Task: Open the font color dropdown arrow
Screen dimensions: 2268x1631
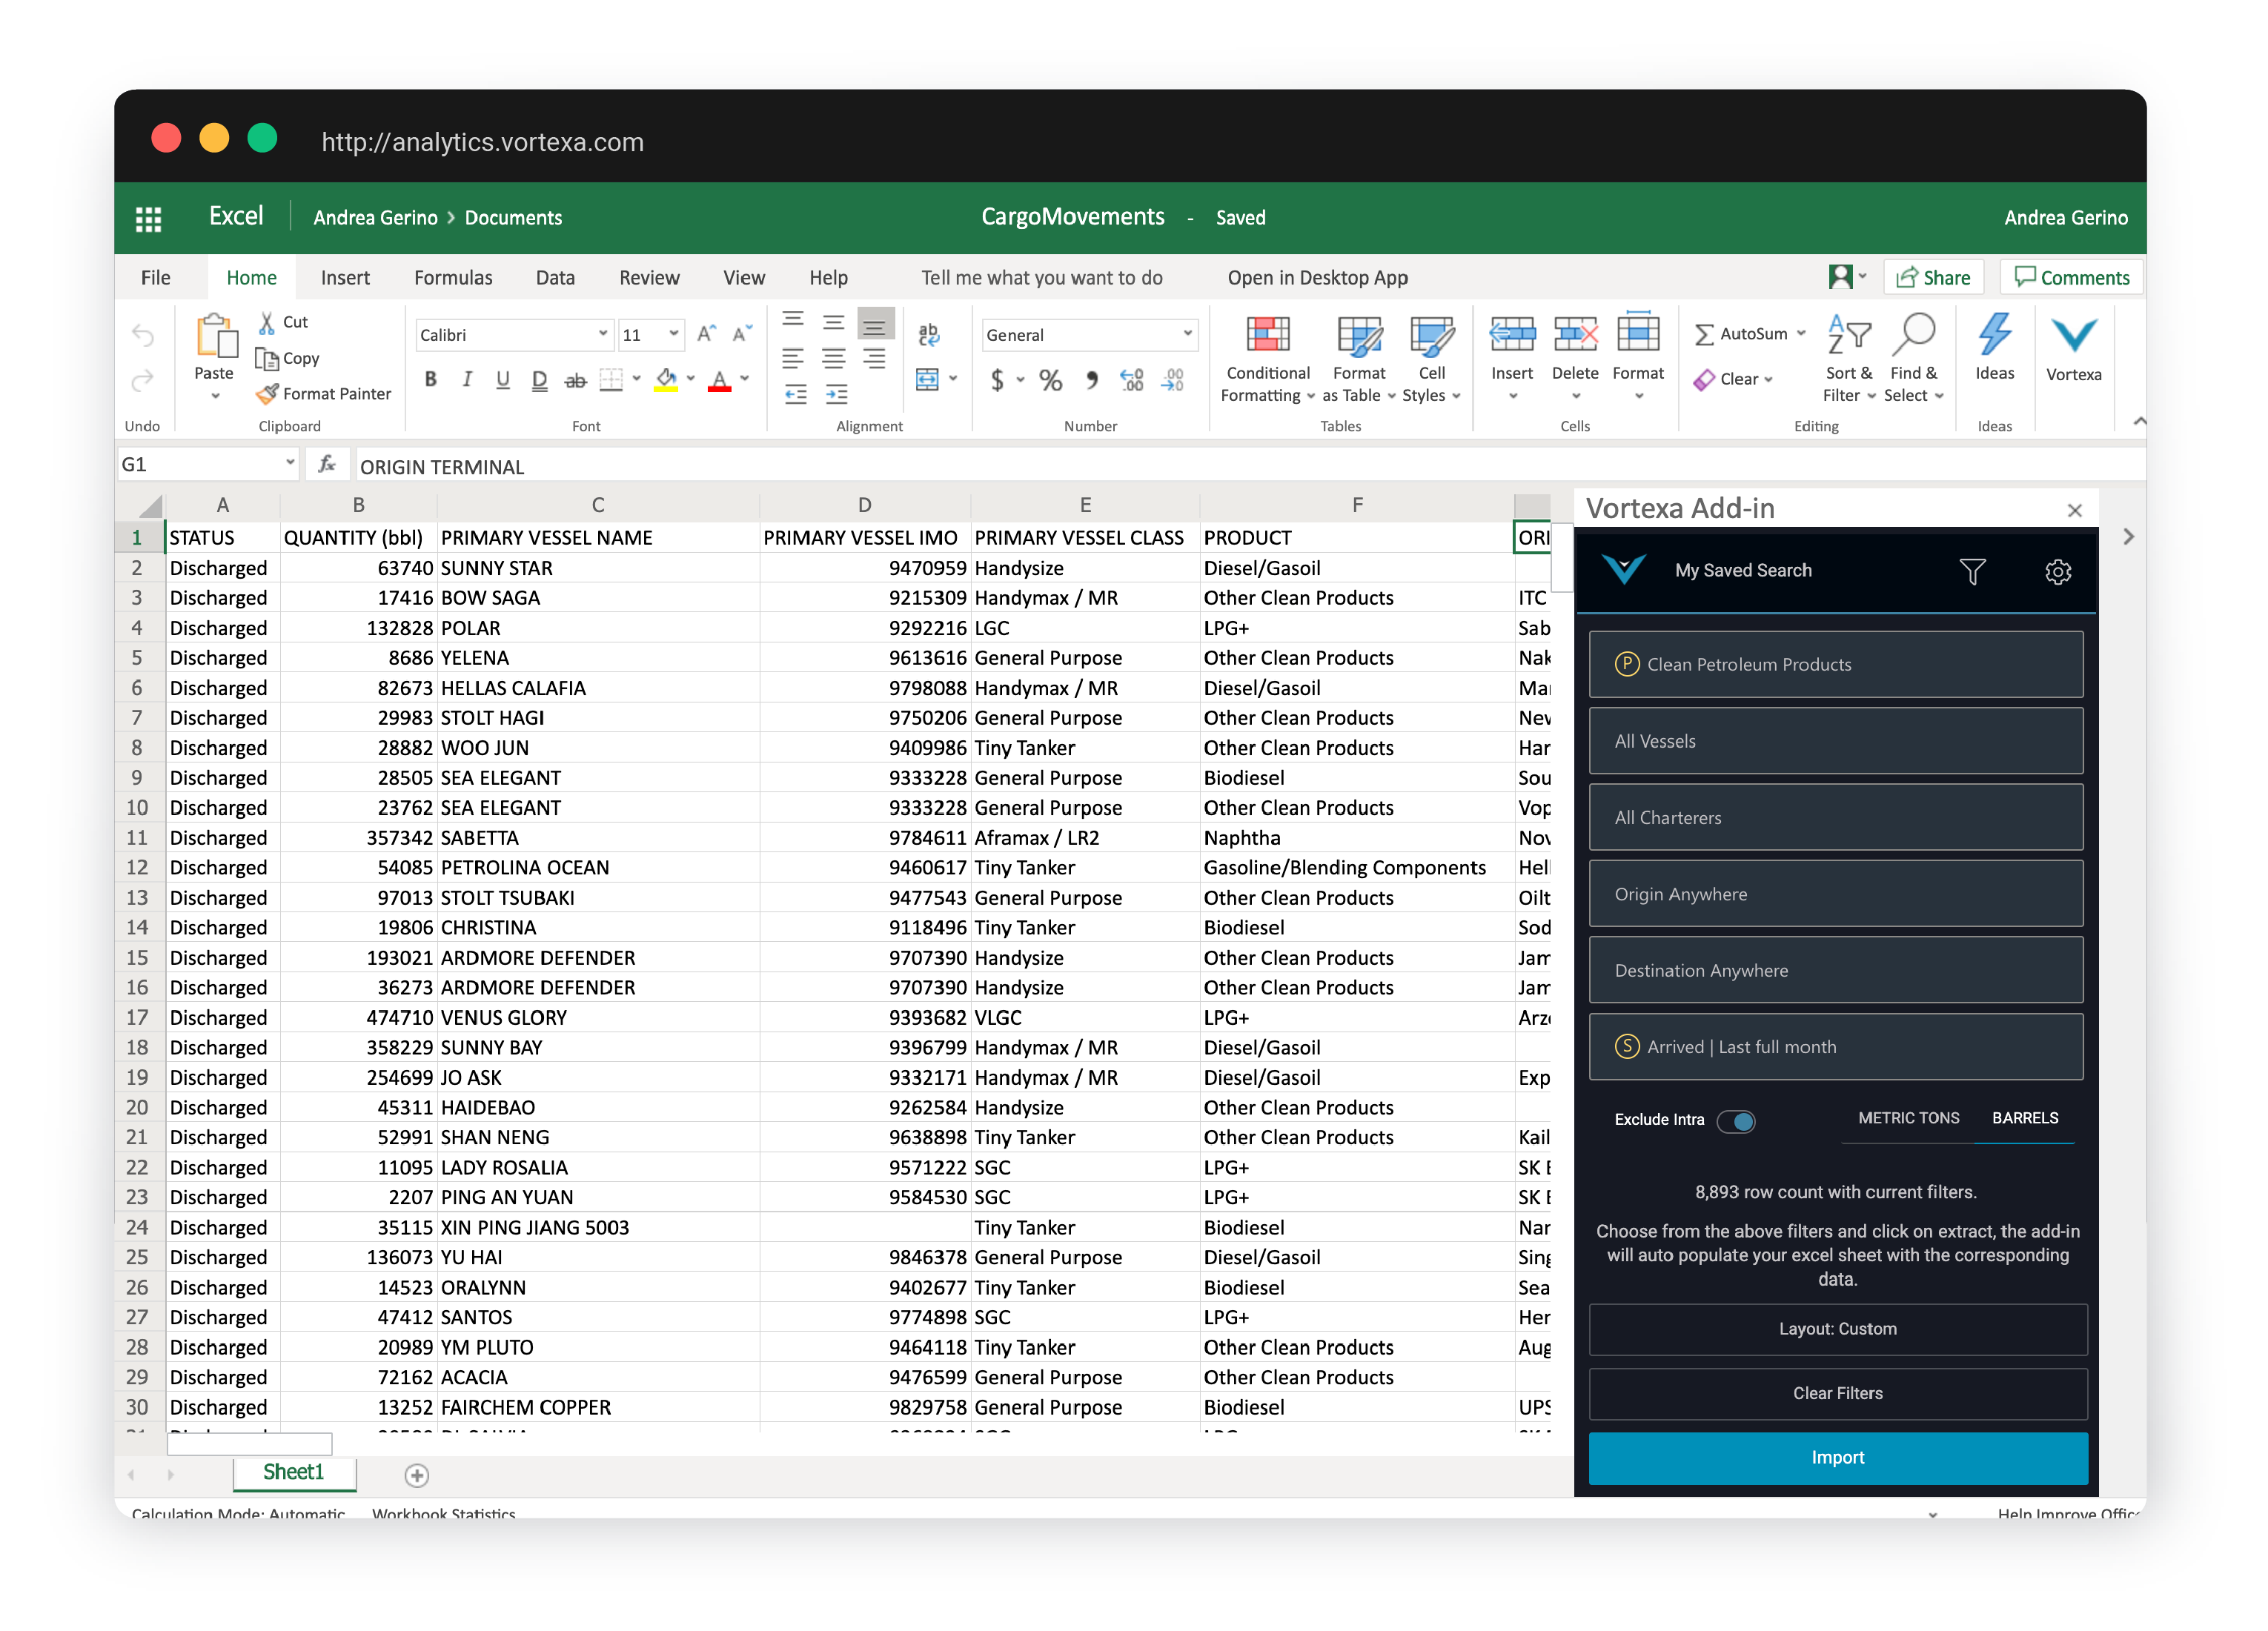Action: click(745, 379)
